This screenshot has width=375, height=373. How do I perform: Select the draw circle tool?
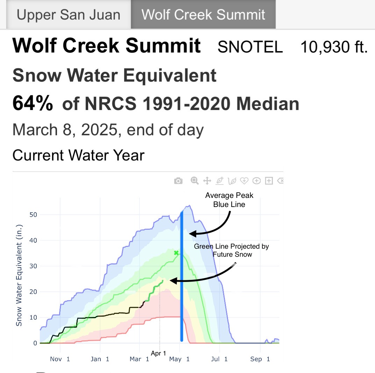click(256, 181)
